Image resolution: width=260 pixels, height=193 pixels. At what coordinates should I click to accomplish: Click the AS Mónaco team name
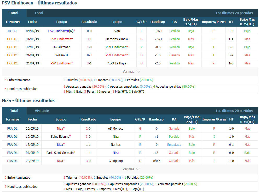[115, 128]
